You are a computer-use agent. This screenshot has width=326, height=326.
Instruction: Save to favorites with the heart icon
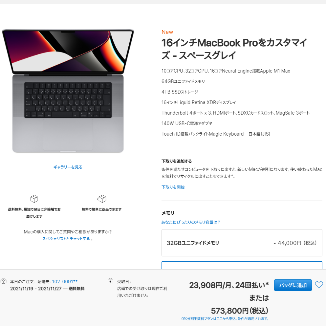(x=319, y=285)
